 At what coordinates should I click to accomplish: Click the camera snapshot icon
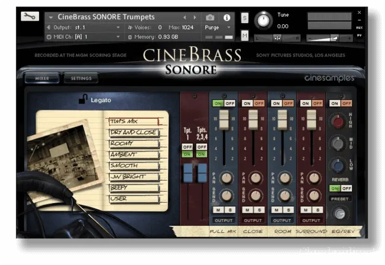click(210, 17)
